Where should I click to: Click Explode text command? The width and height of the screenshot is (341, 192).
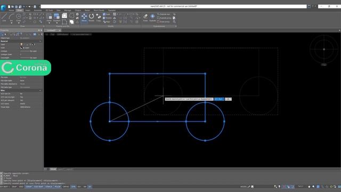(164, 14)
